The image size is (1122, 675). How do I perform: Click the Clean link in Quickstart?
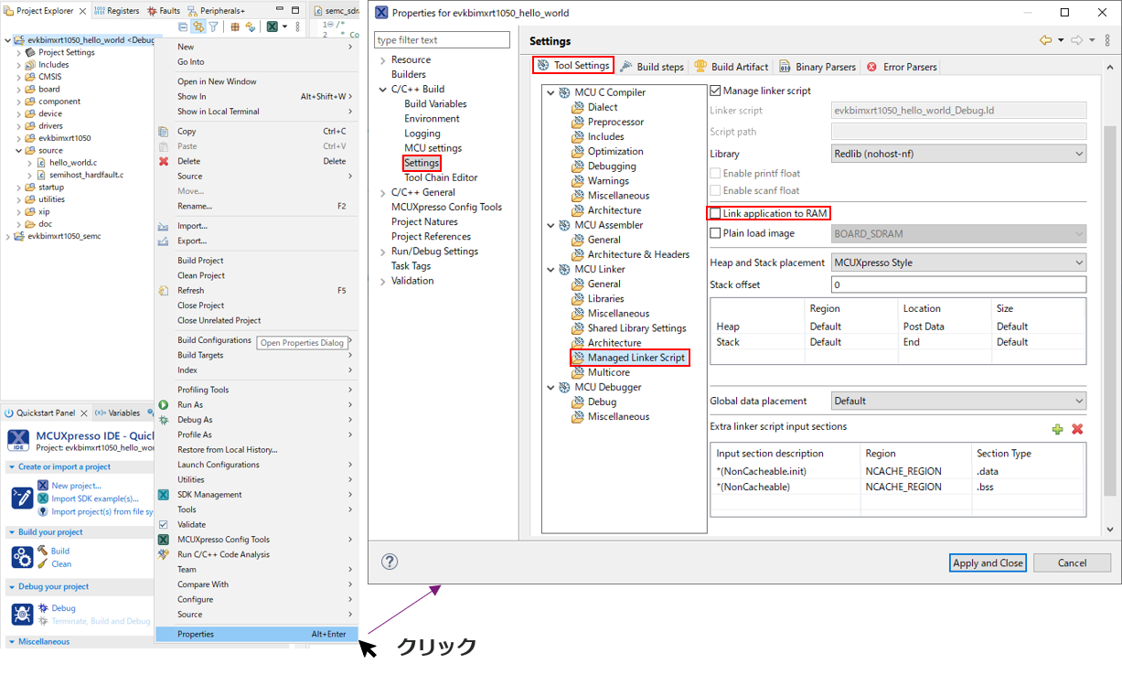click(x=61, y=564)
